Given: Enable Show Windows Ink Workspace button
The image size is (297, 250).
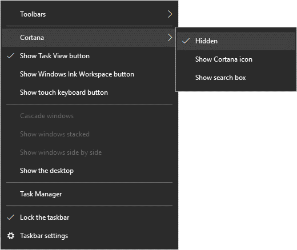Looking at the screenshot, I should pos(89,74).
